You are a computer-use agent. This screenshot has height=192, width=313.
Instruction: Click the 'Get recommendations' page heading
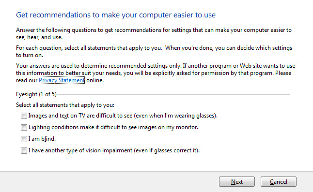click(116, 15)
